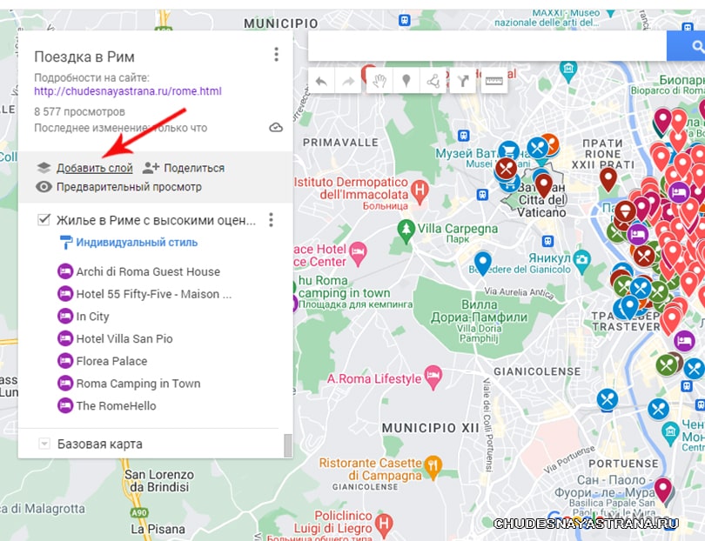Click the Яникул camera viewpoint marker
This screenshot has width=705, height=541.
[582, 261]
